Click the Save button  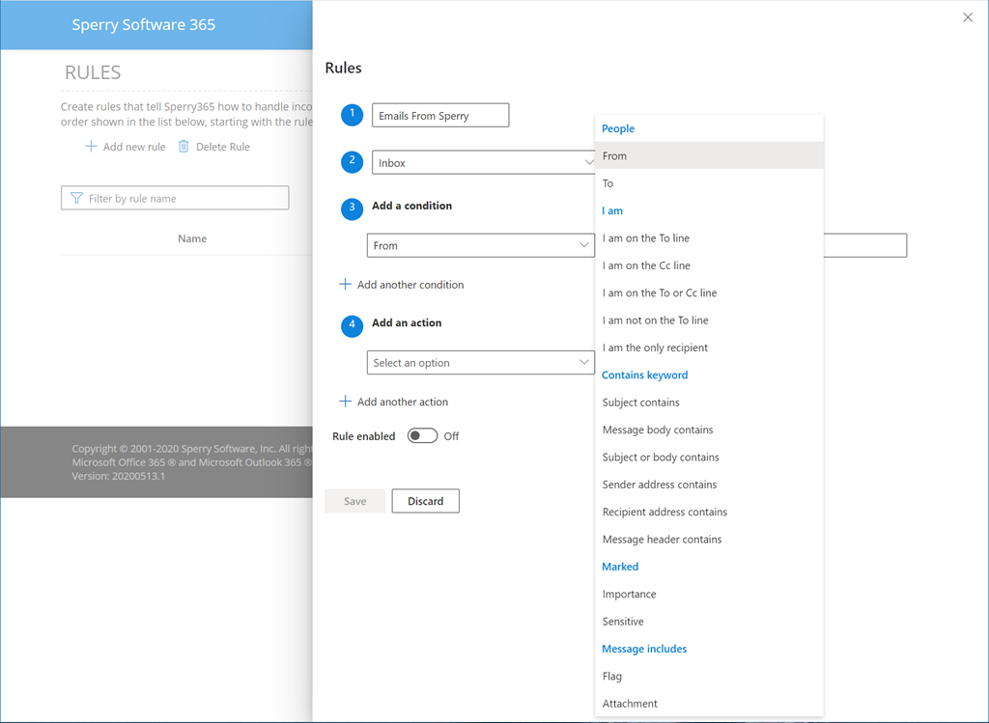tap(355, 501)
